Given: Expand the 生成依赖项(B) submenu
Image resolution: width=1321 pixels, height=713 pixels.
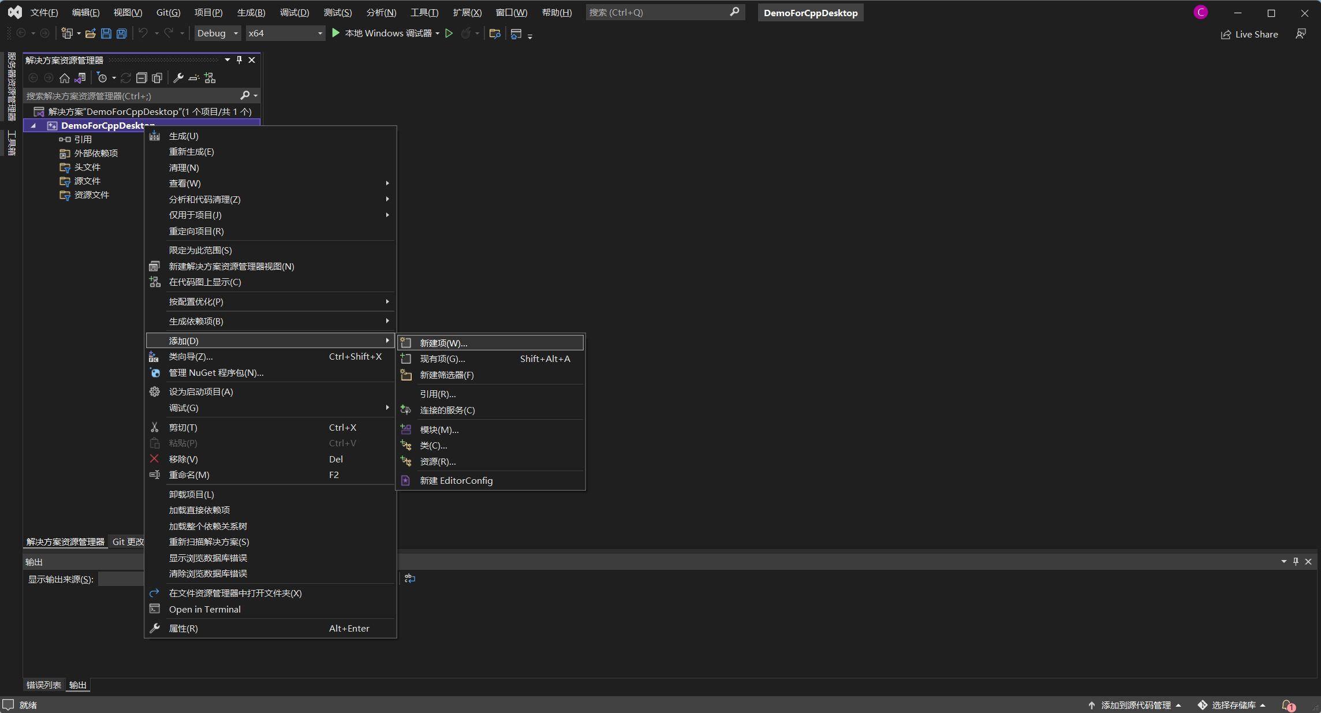Looking at the screenshot, I should point(271,322).
